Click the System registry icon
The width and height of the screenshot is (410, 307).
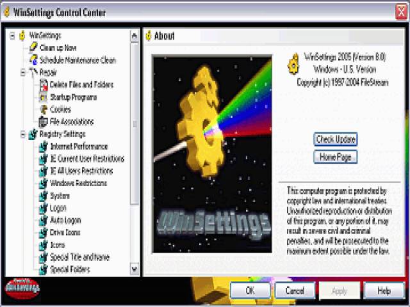point(43,196)
